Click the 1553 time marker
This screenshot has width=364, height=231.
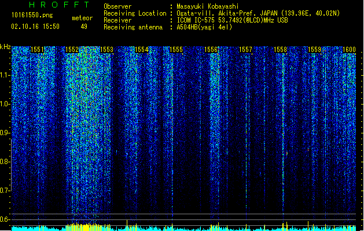click(107, 50)
